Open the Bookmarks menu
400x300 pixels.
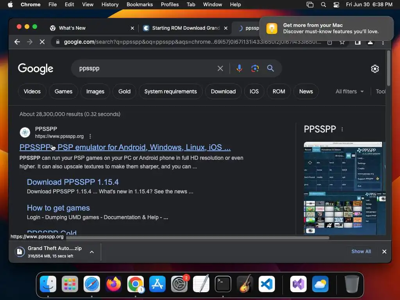click(139, 5)
